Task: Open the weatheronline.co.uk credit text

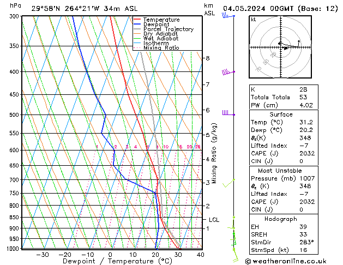Action: coord(286,261)
